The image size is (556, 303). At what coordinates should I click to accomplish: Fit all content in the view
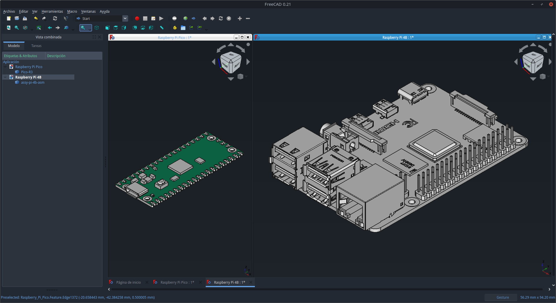[9, 28]
